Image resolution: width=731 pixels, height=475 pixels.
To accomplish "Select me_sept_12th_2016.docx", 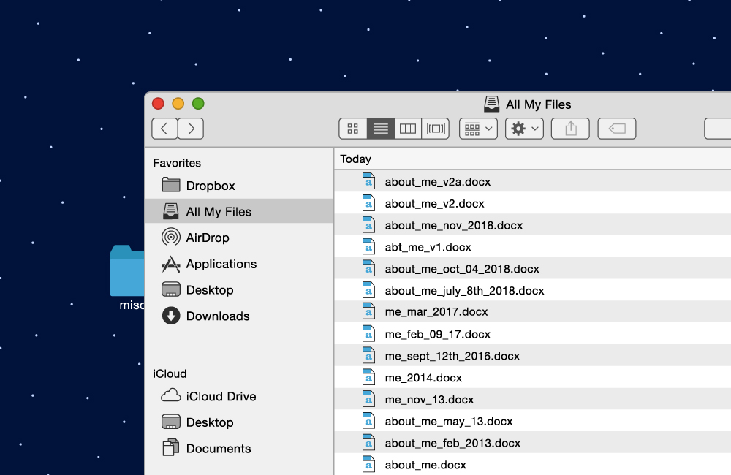I will click(532, 356).
